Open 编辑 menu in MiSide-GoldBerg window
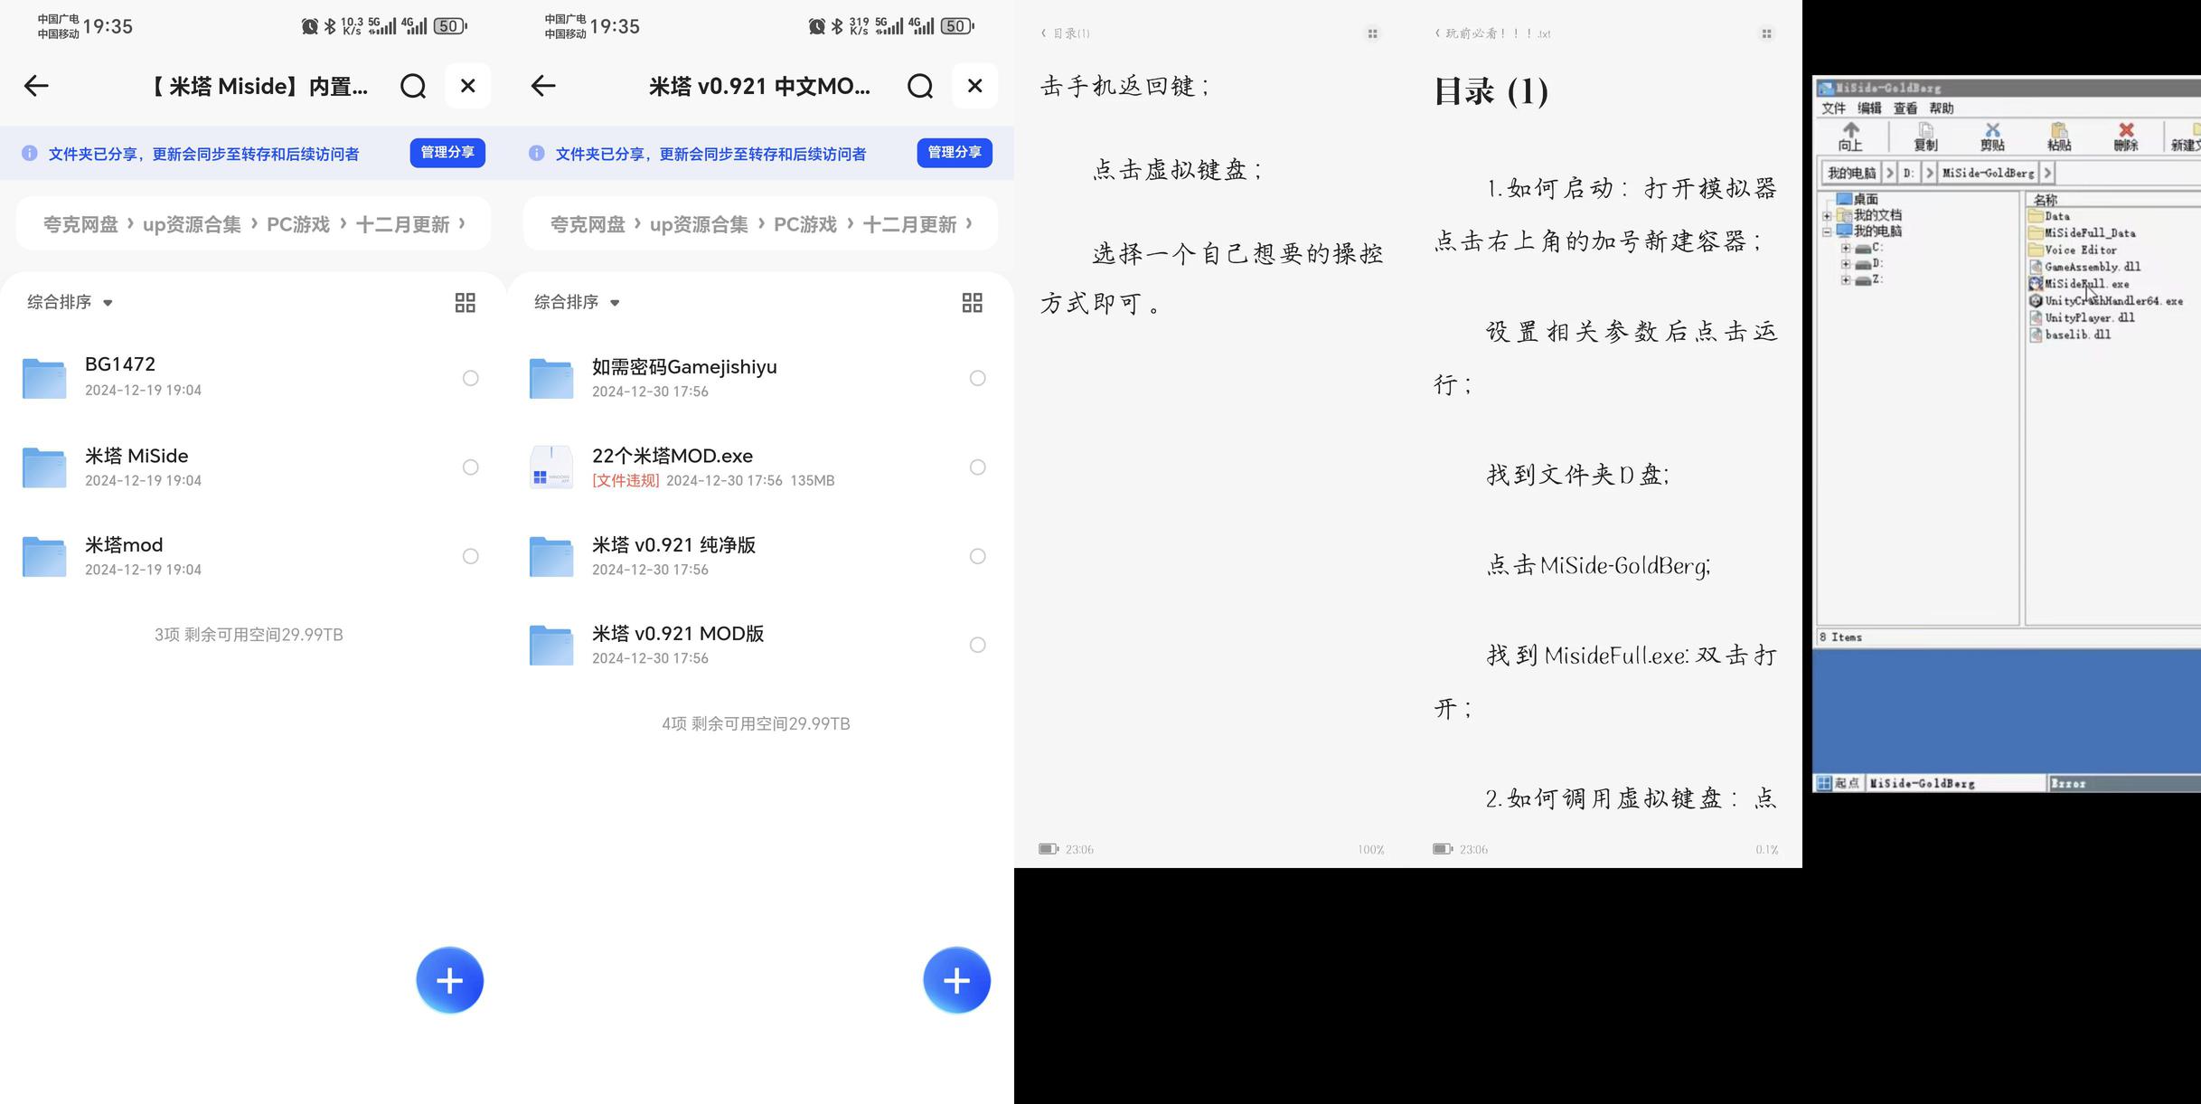The height and width of the screenshot is (1104, 2201). pos(1869,109)
